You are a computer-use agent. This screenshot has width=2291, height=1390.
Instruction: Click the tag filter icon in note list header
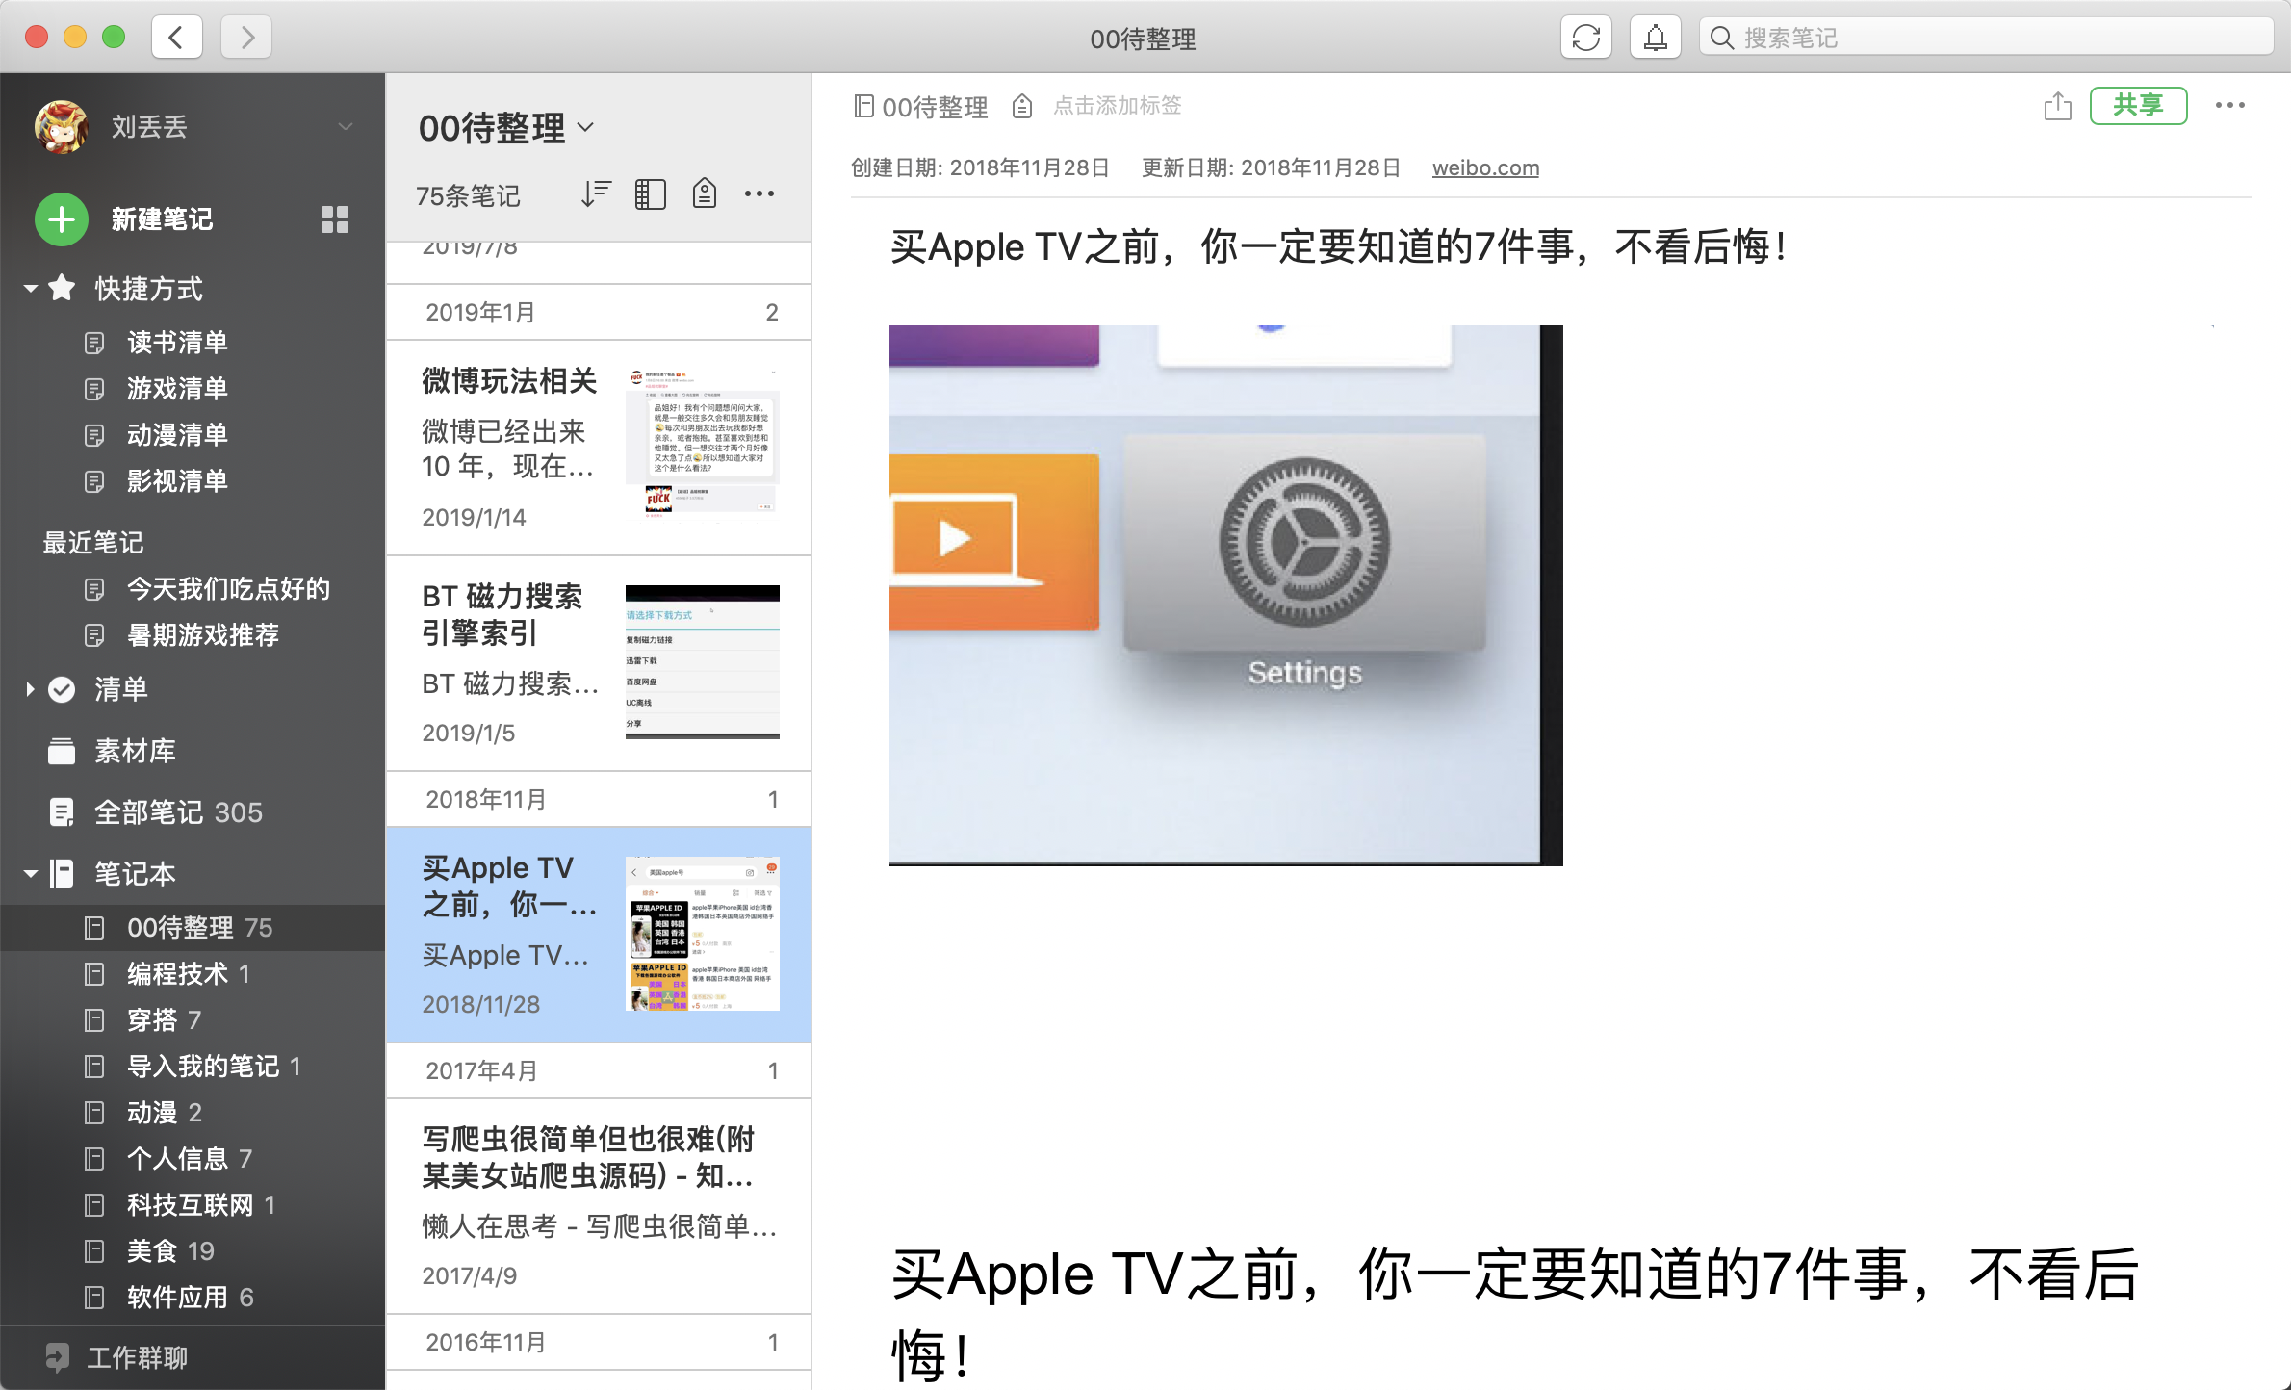(705, 194)
